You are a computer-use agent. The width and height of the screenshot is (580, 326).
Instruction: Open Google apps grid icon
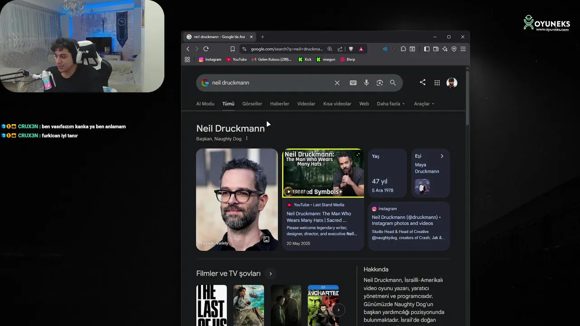pos(437,82)
